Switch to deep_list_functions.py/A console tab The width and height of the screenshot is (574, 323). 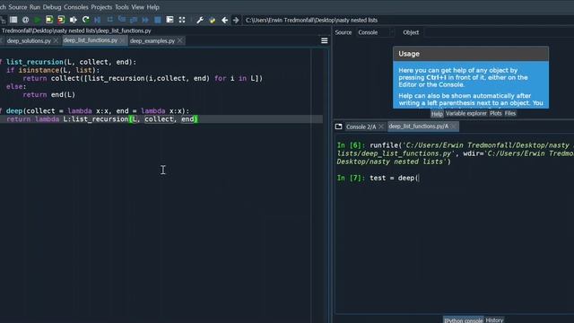[x=419, y=127]
